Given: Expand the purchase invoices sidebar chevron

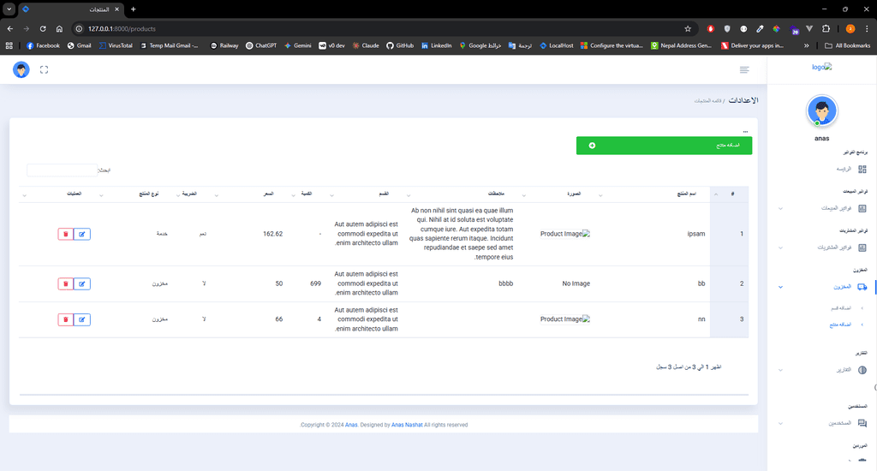Looking at the screenshot, I should (781, 247).
